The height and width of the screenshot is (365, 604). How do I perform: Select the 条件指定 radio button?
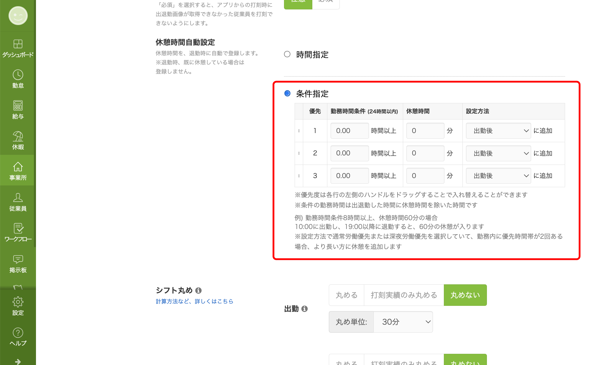287,94
